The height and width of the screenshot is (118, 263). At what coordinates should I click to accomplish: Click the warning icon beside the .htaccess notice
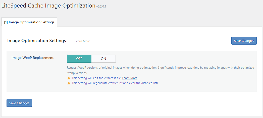[69, 78]
